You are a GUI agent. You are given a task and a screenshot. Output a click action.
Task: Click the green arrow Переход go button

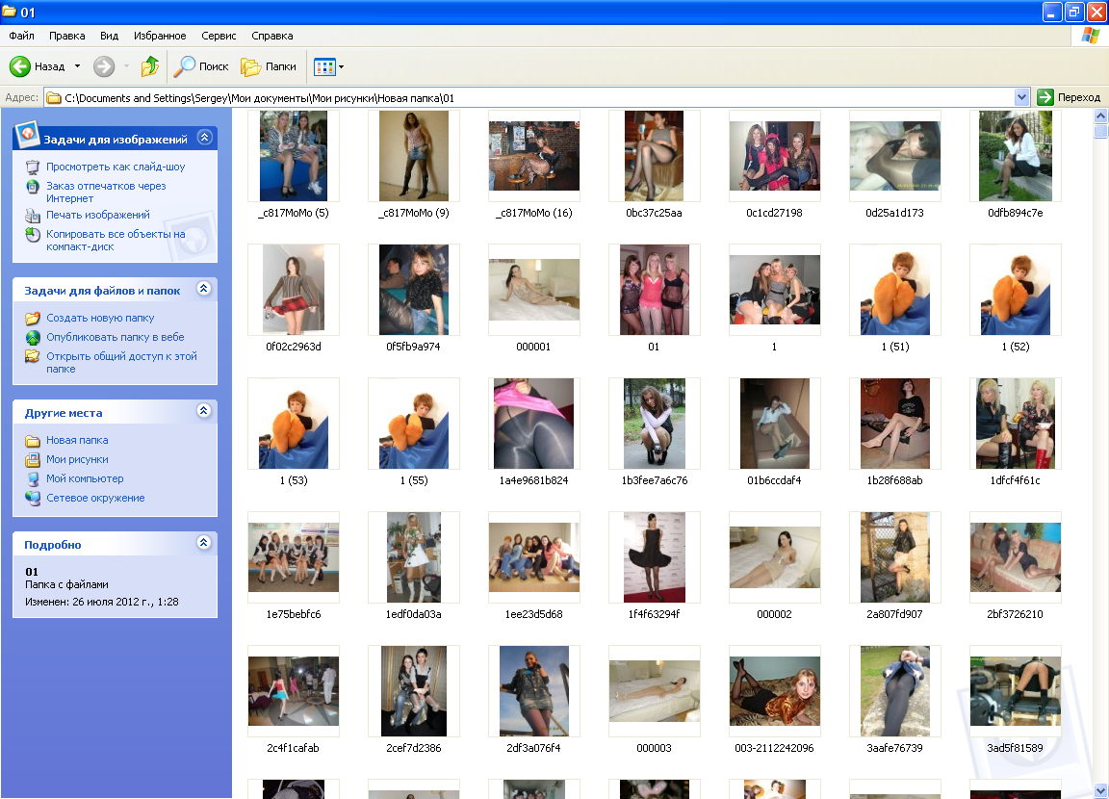1045,97
